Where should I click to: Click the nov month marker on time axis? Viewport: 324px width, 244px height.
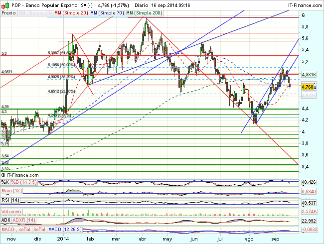point(11,239)
